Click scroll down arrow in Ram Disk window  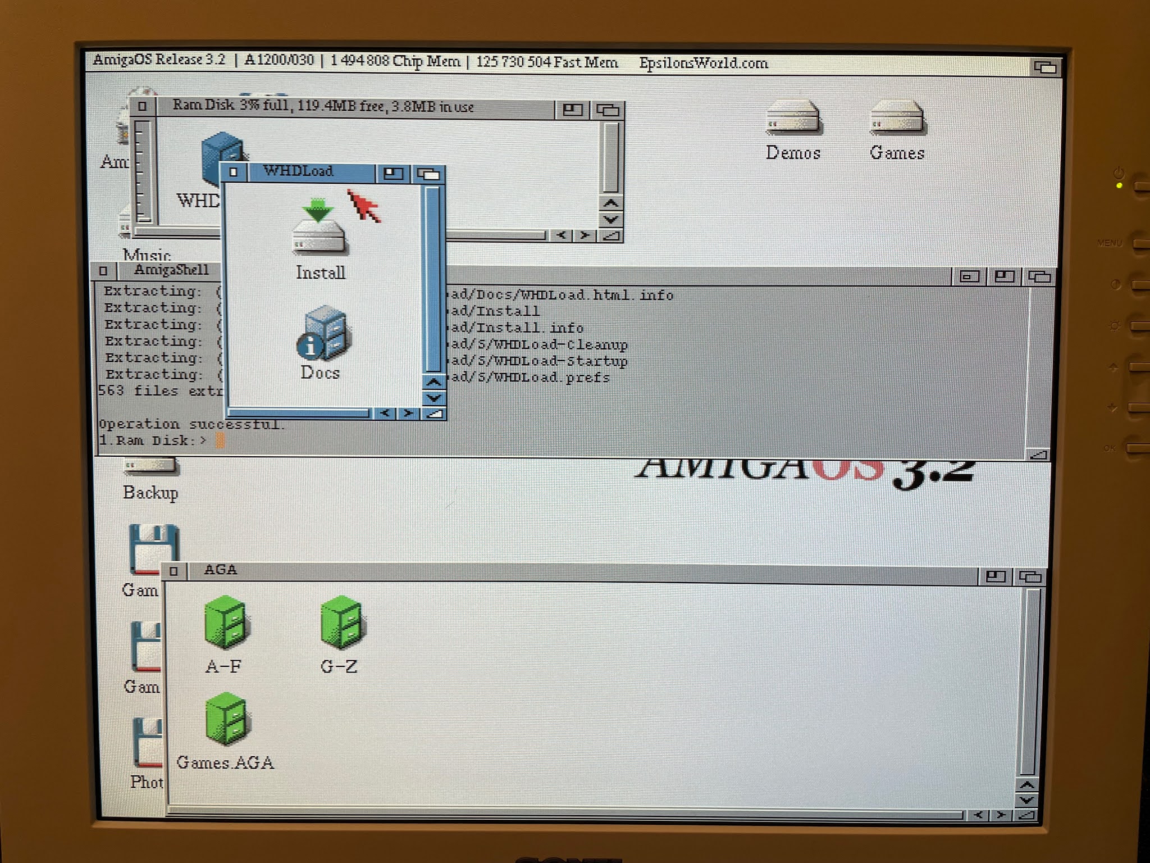(611, 219)
